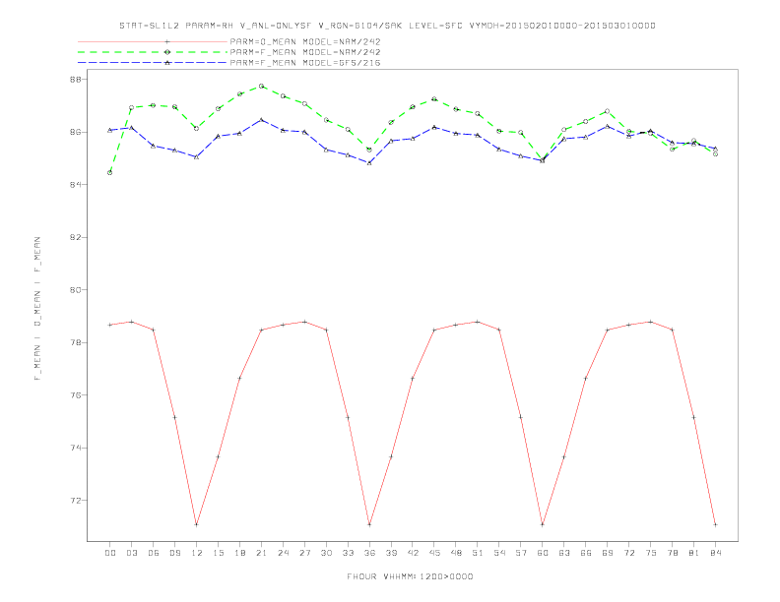Viewport: 780px width, 602px height.
Task: Select legend entry PARM=F_MEAN MODEL=NAM/242
Action: coord(305,52)
